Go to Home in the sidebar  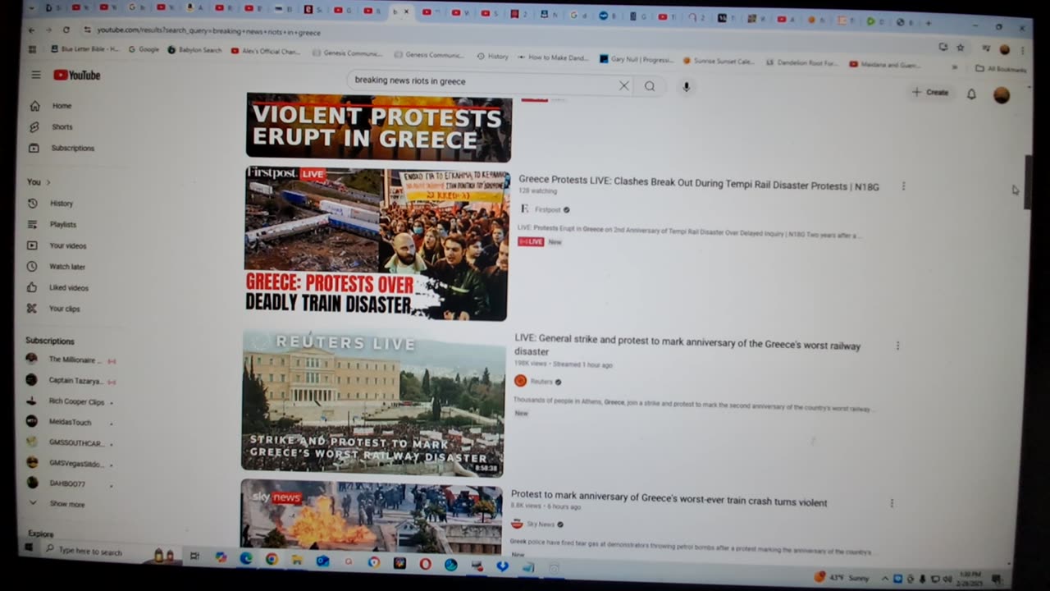[62, 106]
